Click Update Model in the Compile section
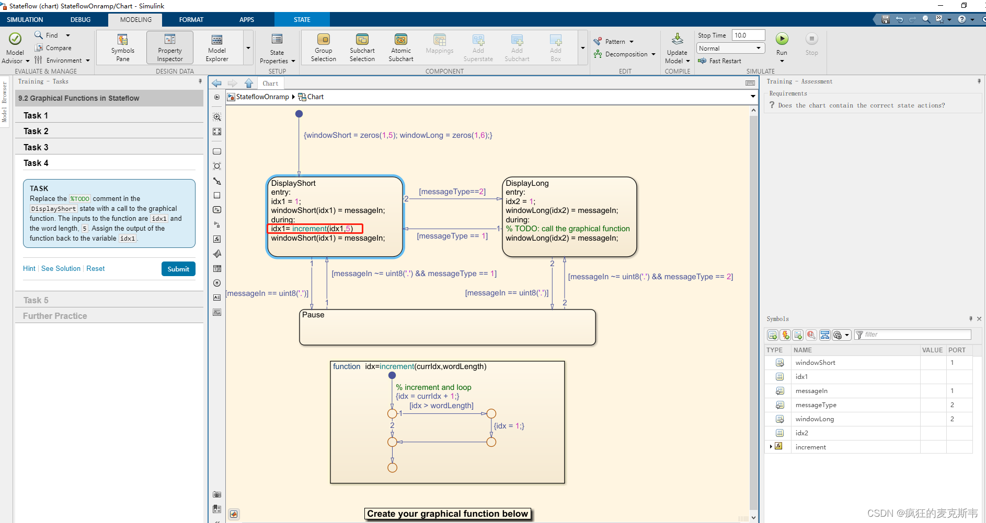This screenshot has width=986, height=523. click(x=677, y=47)
